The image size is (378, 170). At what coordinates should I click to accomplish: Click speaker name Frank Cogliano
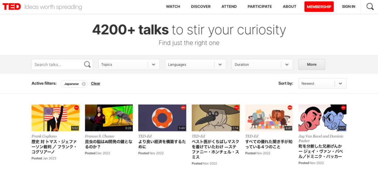[x=45, y=136]
